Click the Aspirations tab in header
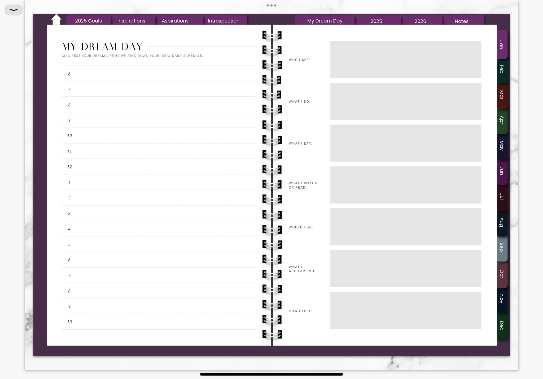 [x=175, y=21]
